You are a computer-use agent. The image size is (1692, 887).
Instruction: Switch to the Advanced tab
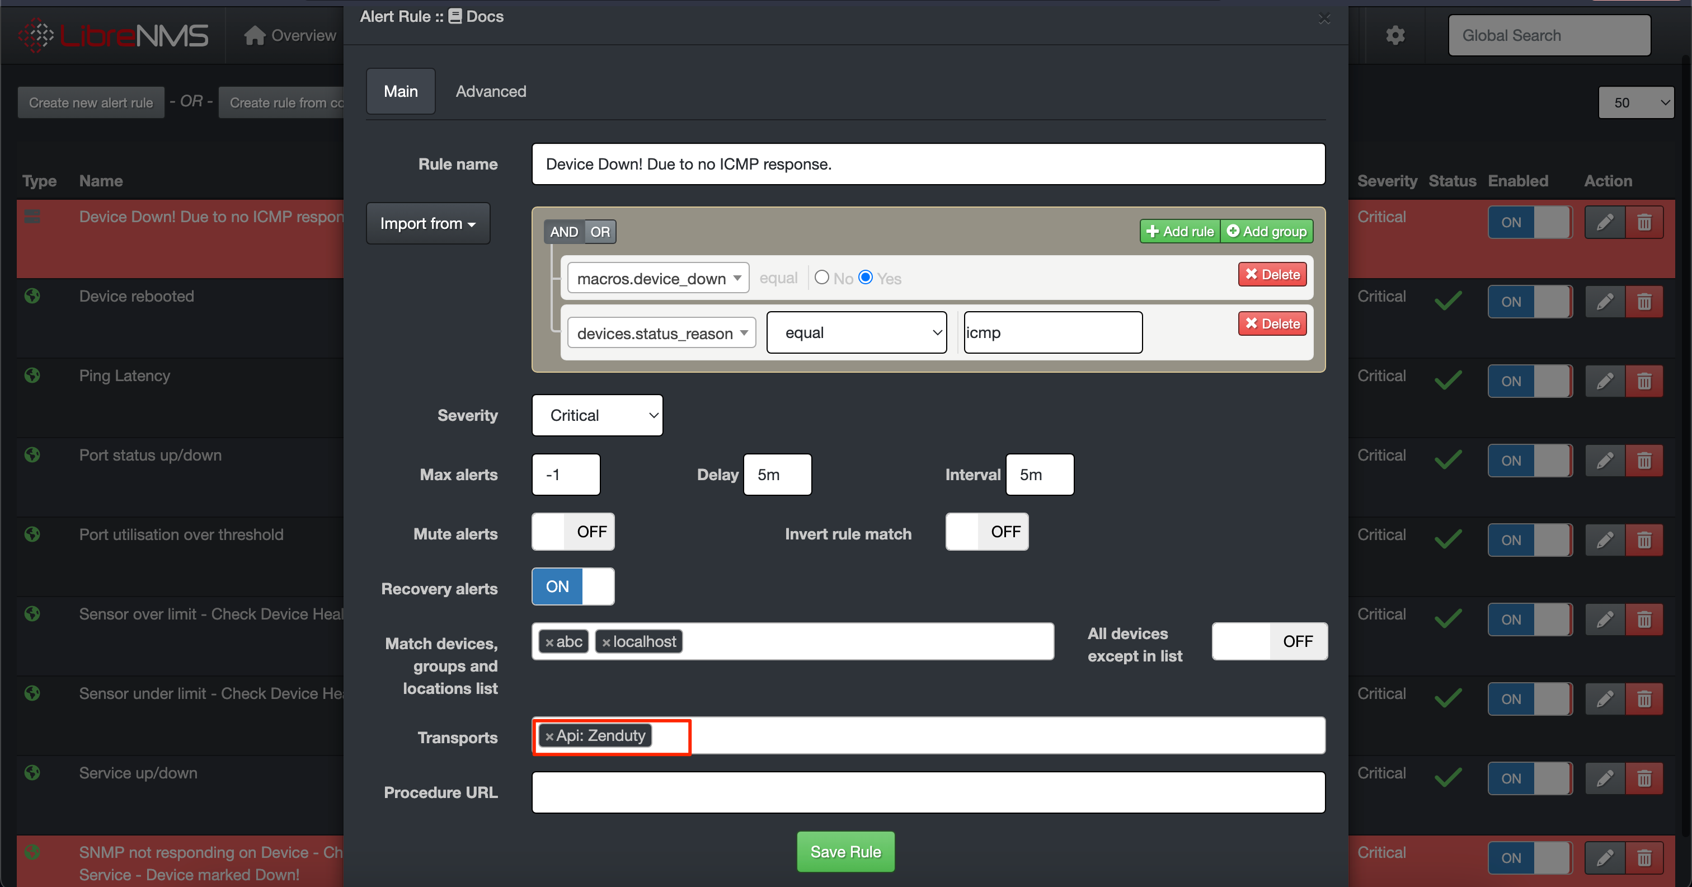click(491, 91)
